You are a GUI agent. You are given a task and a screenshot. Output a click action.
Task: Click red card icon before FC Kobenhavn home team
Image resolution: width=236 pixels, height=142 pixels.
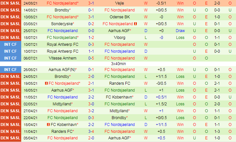(48, 125)
